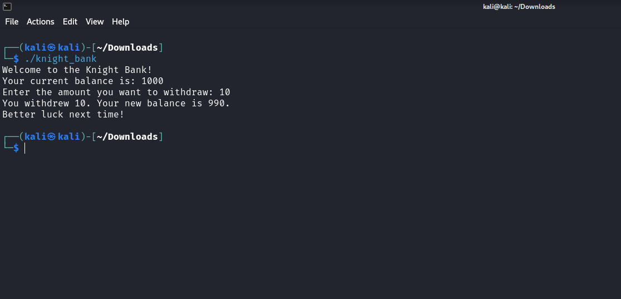Click the new balance is 990 line

(x=116, y=104)
